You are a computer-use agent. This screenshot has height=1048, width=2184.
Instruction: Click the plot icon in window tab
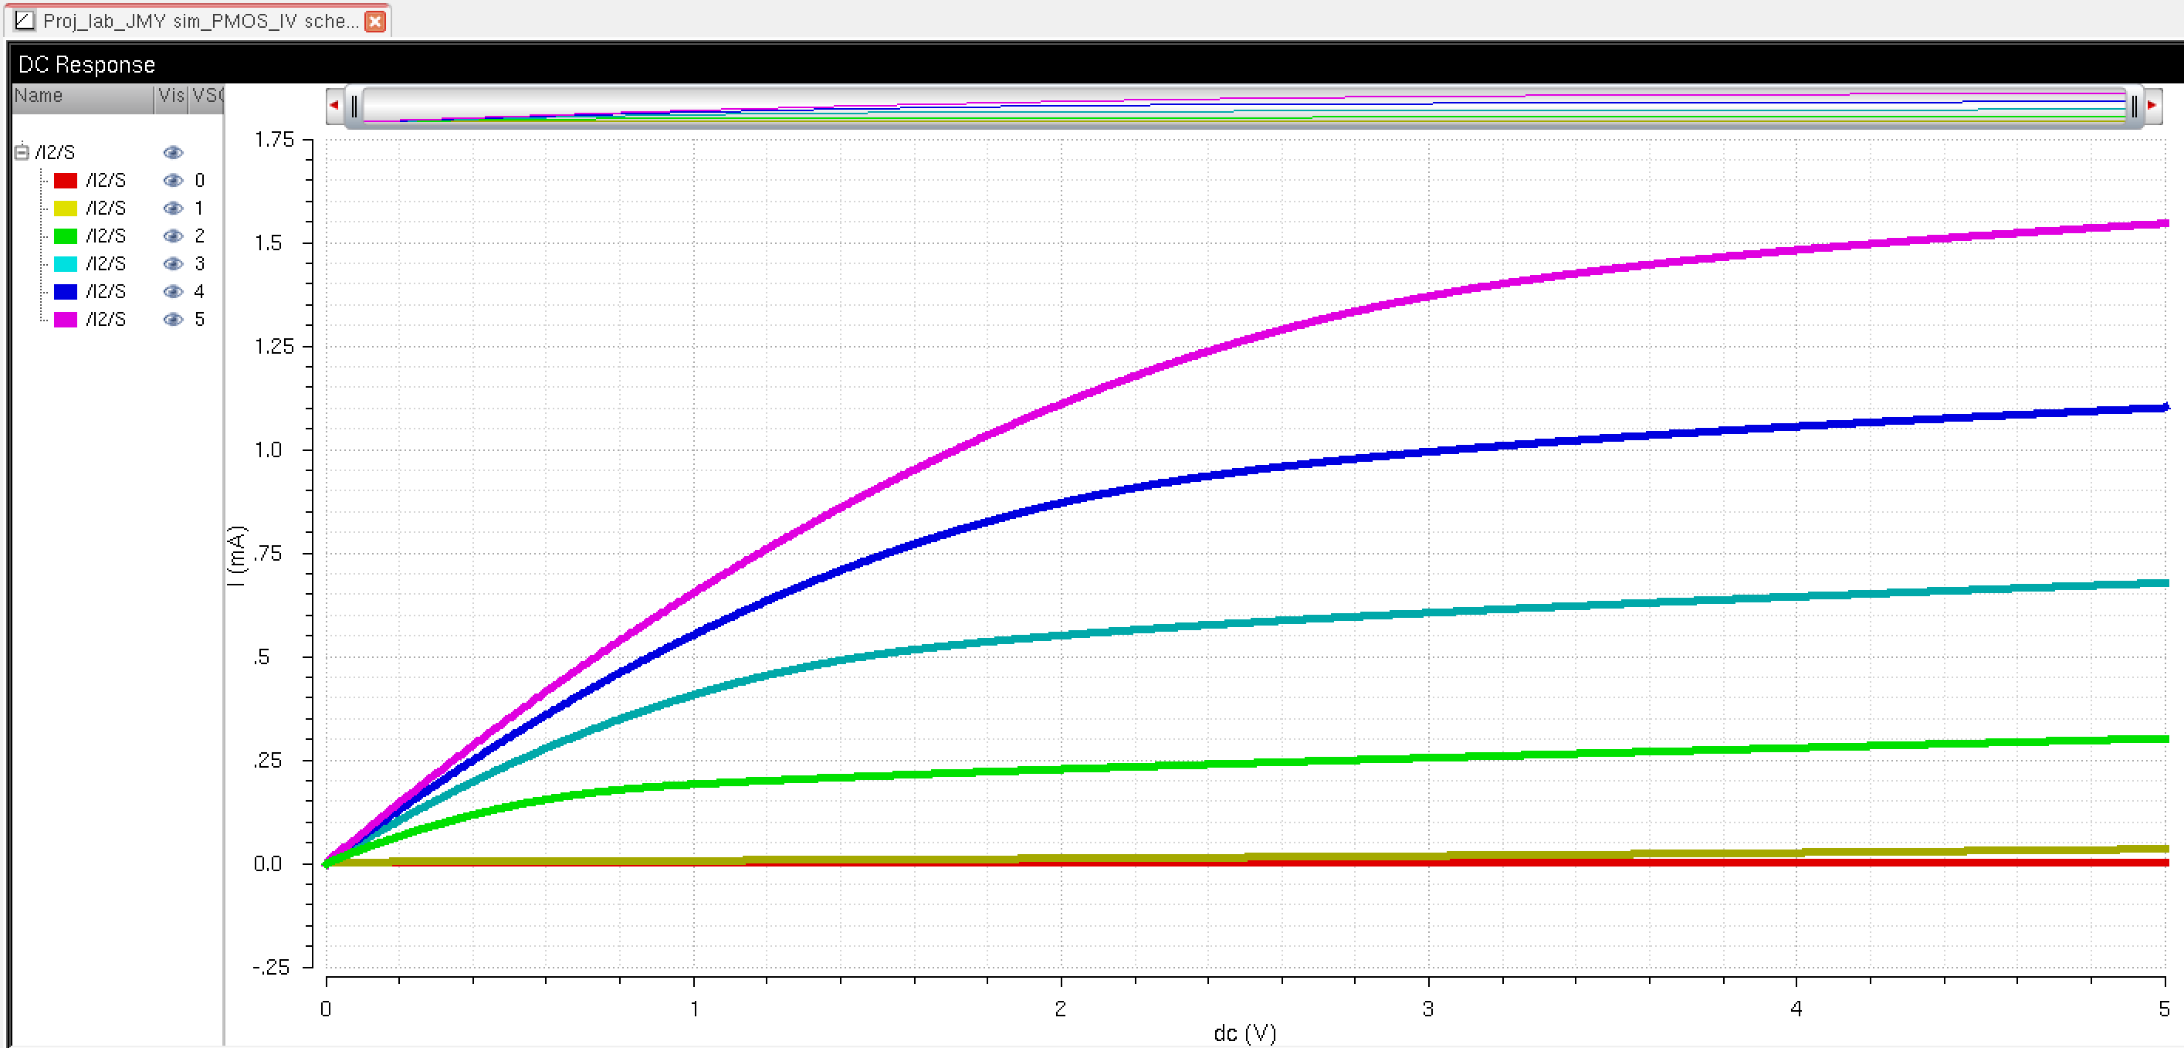pos(25,20)
